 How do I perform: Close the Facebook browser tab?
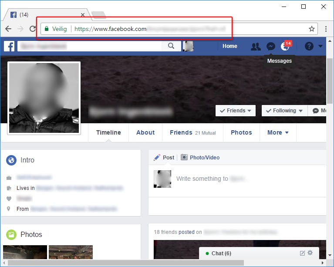(83, 15)
